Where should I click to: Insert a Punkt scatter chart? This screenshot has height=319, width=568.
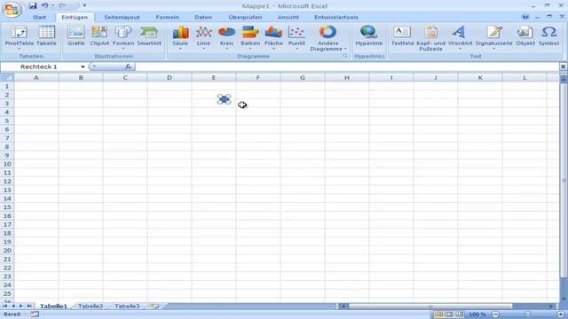click(x=296, y=36)
